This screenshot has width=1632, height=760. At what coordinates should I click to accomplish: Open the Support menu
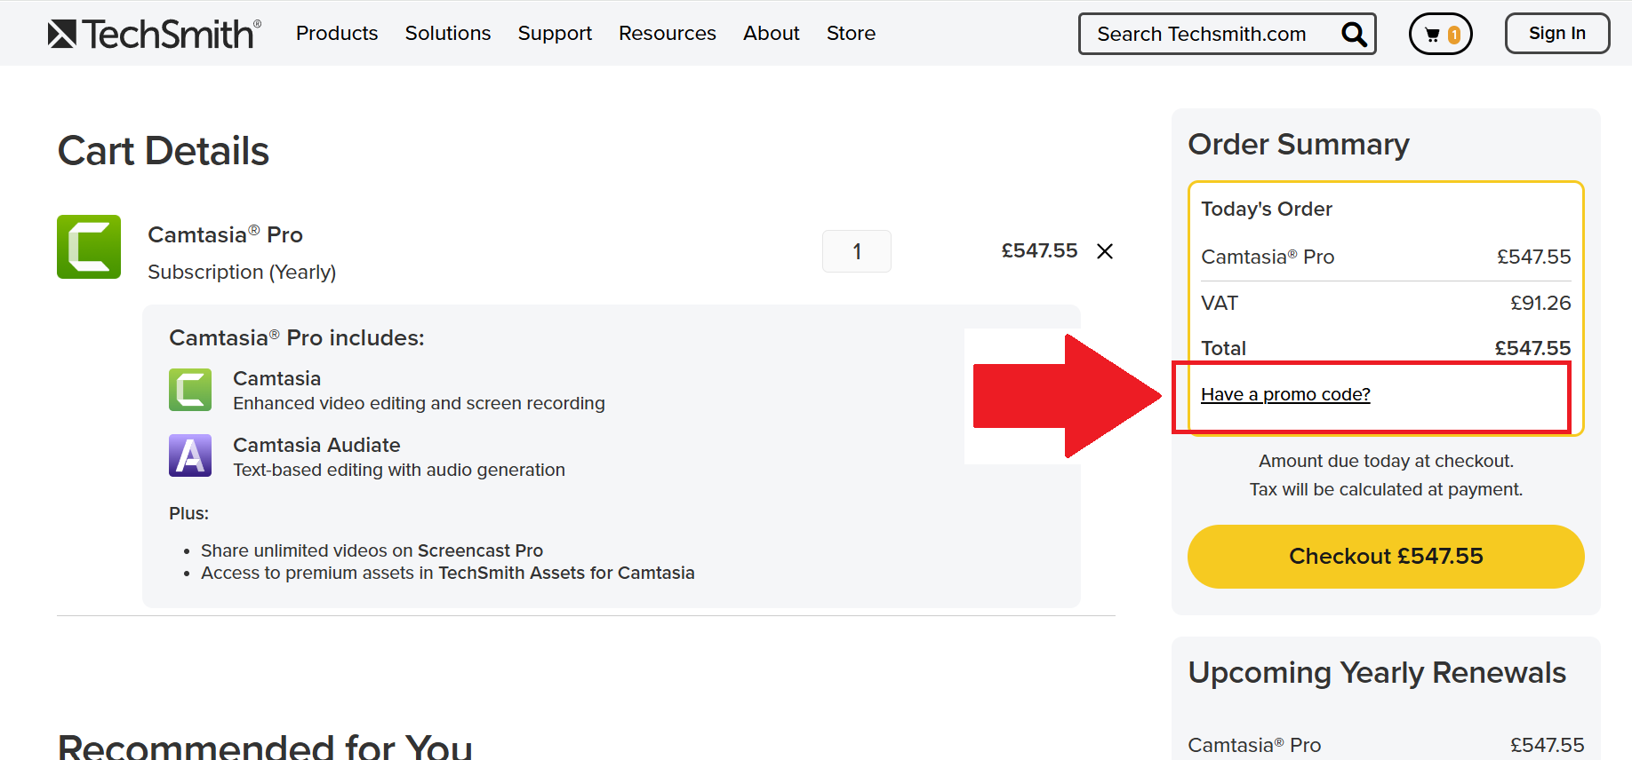click(x=555, y=33)
